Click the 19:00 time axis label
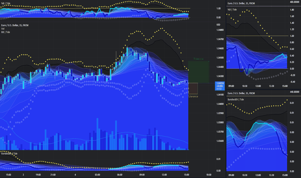Screen dimensions: 301x178 click(38, 175)
